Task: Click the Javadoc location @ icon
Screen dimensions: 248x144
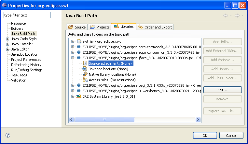Action: click(x=85, y=69)
